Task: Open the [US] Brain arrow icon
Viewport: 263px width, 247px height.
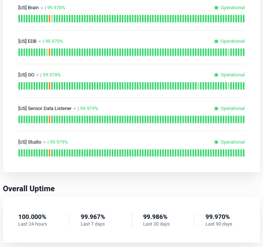Action: tap(42, 8)
